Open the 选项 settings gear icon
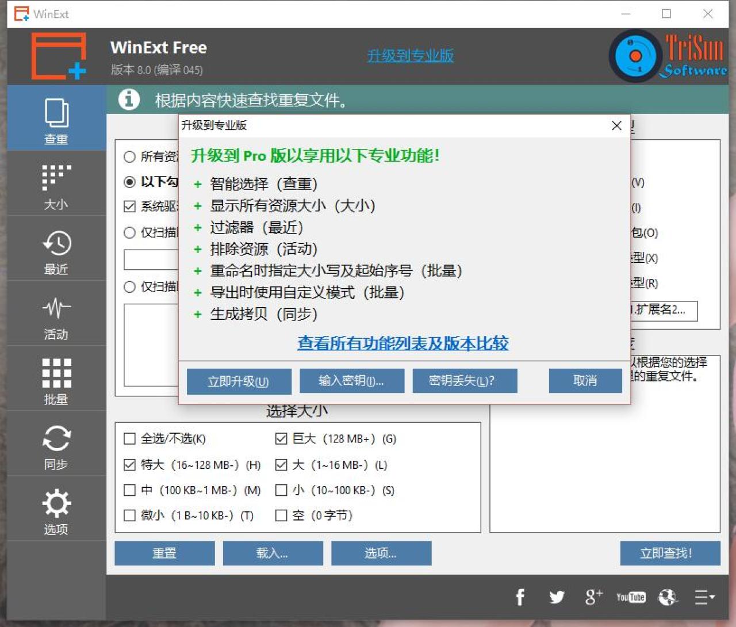 click(56, 511)
